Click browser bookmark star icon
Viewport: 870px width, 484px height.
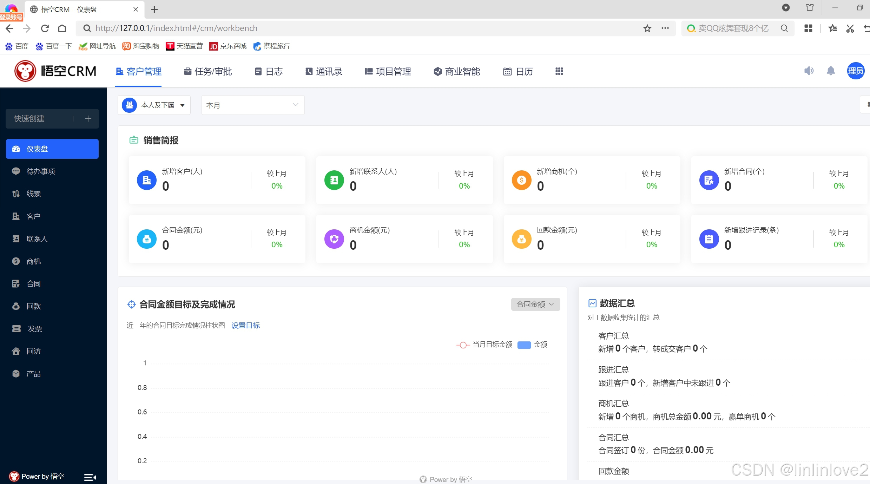click(x=647, y=28)
